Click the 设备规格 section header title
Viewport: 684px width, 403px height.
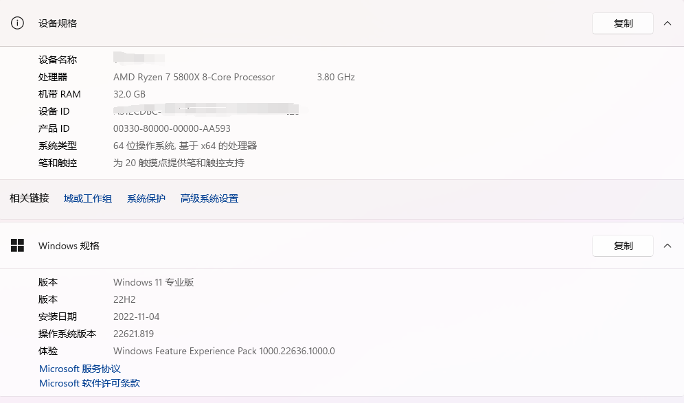(x=58, y=23)
